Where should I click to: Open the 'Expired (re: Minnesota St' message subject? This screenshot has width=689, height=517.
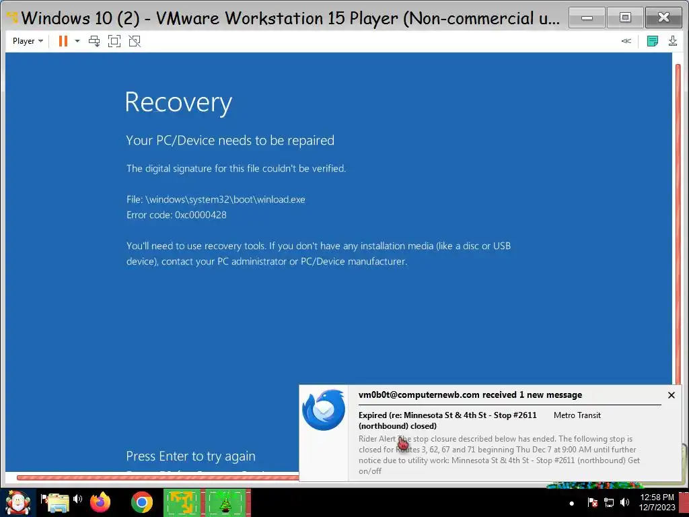click(x=447, y=420)
